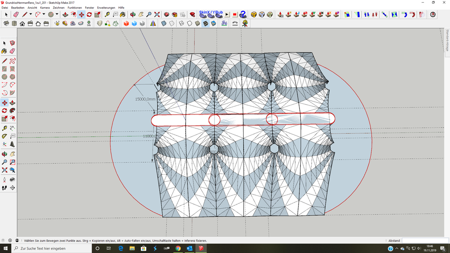The image size is (450, 253).
Task: Click the 15000,0mm dimension label
Action: [x=145, y=99]
